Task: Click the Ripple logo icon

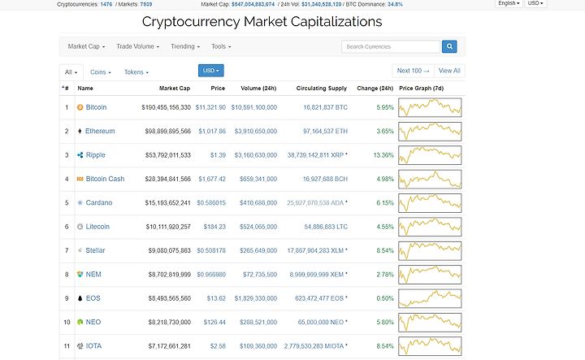Action: tap(80, 155)
